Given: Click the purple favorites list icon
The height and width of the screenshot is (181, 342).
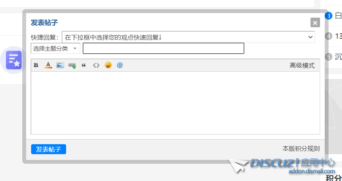Looking at the screenshot, I should pos(14,60).
